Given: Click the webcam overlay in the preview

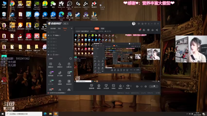Looking at the screenshot, I should pyautogui.click(x=153, y=54).
